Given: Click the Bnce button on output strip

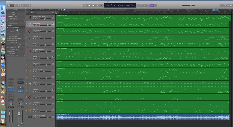Looking at the screenshot, I should [x=22, y=124].
